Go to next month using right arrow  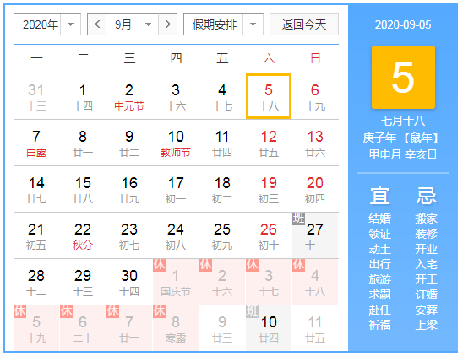coord(168,24)
